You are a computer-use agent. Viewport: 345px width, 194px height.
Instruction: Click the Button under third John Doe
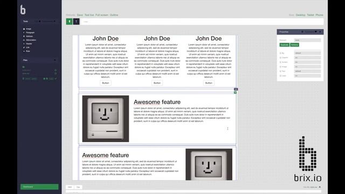coord(209,83)
